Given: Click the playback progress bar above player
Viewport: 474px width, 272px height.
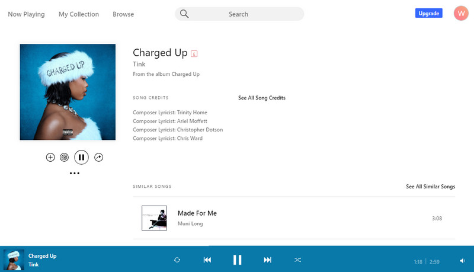Looking at the screenshot, I should click(x=237, y=246).
